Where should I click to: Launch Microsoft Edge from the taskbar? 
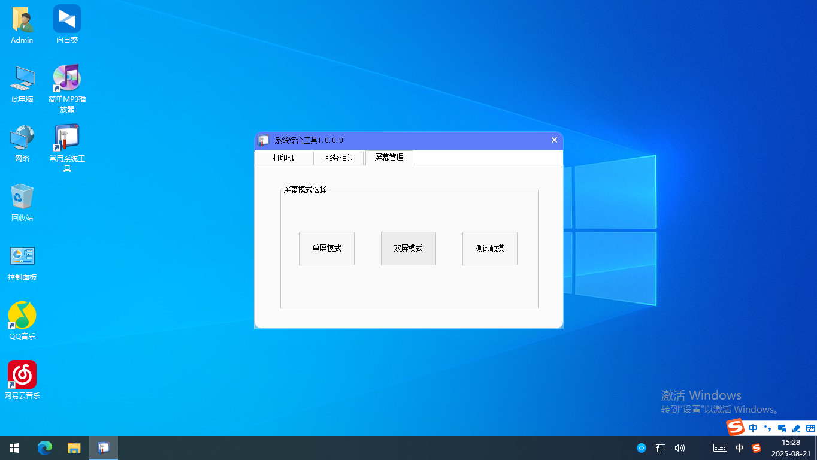pyautogui.click(x=45, y=448)
